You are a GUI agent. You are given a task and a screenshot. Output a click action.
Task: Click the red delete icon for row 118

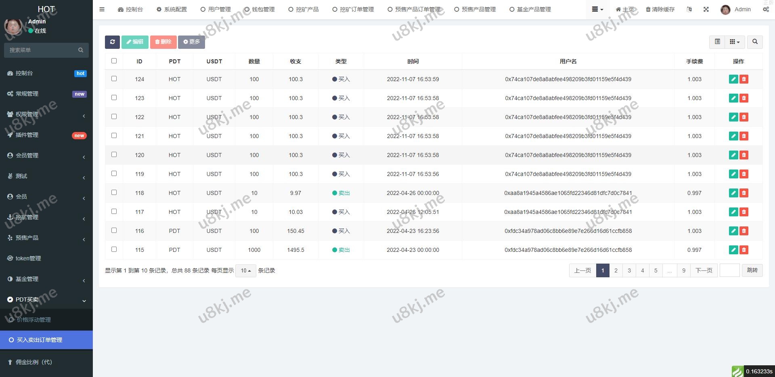[744, 193]
